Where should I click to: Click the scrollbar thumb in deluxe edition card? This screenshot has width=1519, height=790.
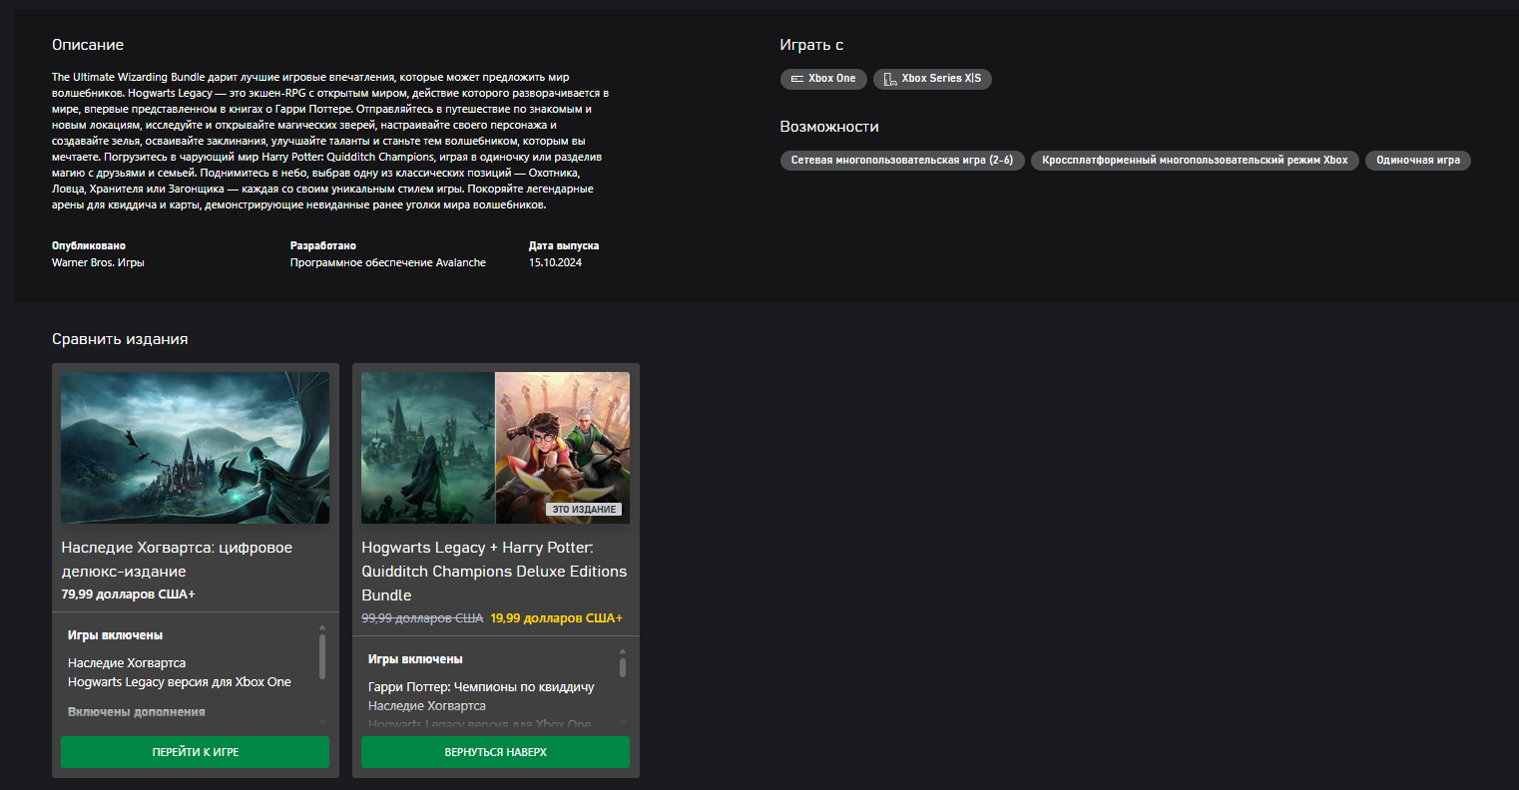click(x=321, y=655)
